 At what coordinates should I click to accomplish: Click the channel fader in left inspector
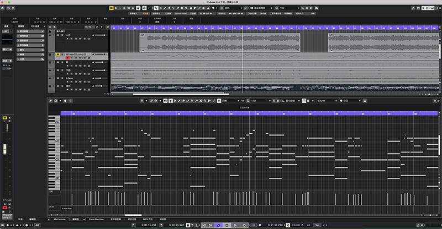(5, 149)
